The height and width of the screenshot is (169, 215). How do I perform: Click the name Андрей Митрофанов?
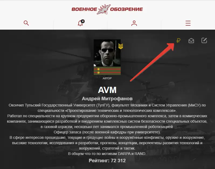[107, 99]
